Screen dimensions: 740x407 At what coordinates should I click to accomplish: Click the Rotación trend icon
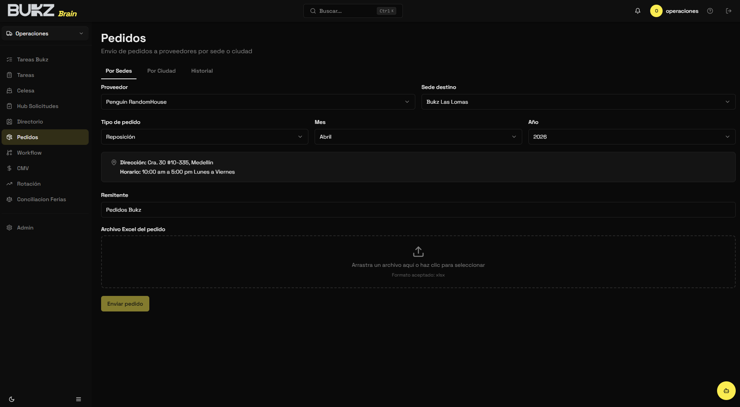(9, 184)
